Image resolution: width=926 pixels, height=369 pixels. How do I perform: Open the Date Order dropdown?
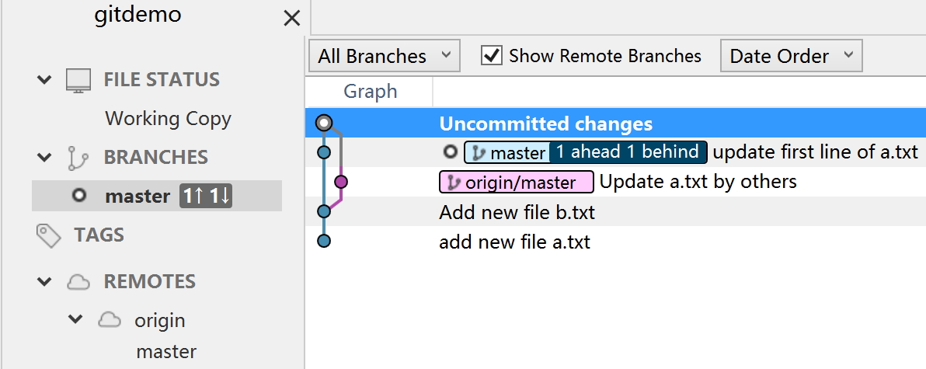791,56
